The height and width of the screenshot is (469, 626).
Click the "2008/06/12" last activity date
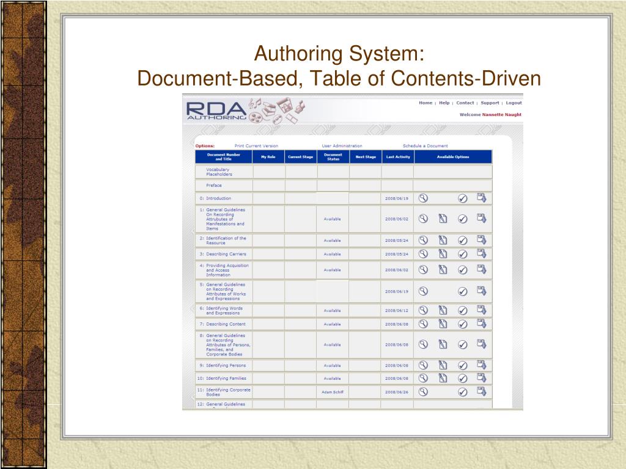click(x=397, y=311)
